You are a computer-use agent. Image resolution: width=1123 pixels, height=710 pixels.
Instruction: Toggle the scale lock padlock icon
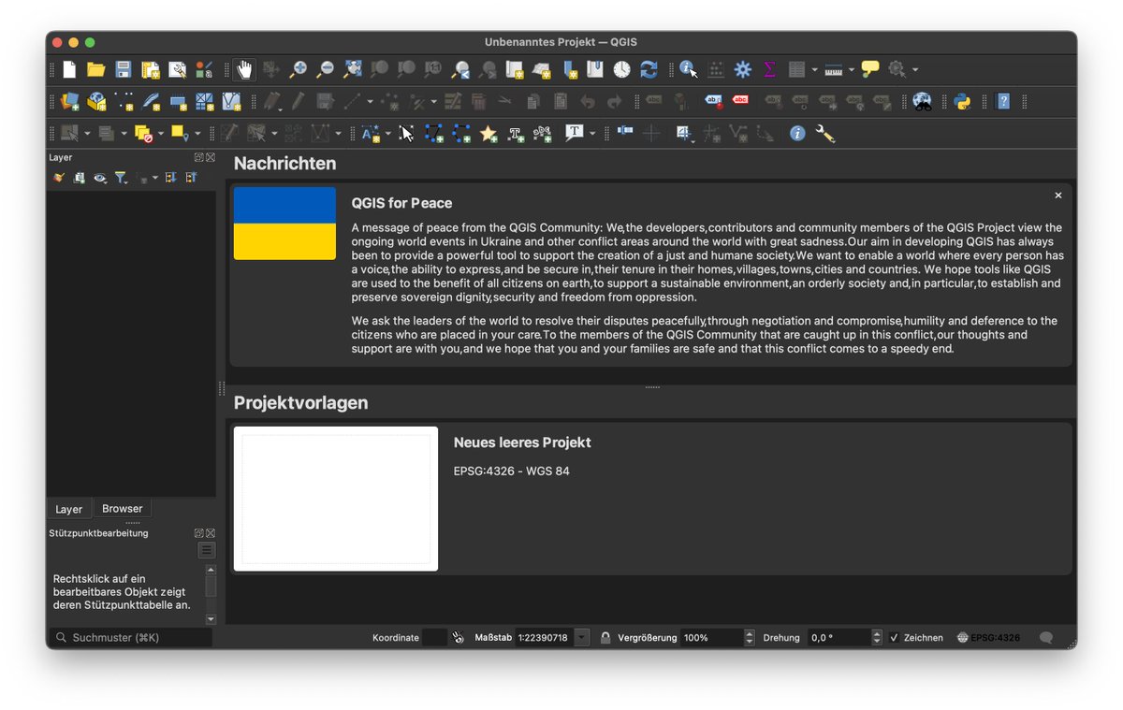tap(605, 638)
